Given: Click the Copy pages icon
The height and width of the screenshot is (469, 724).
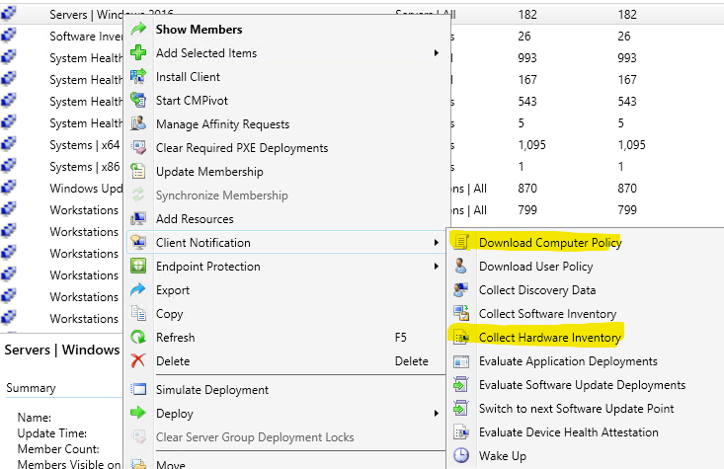Looking at the screenshot, I should point(138,313).
